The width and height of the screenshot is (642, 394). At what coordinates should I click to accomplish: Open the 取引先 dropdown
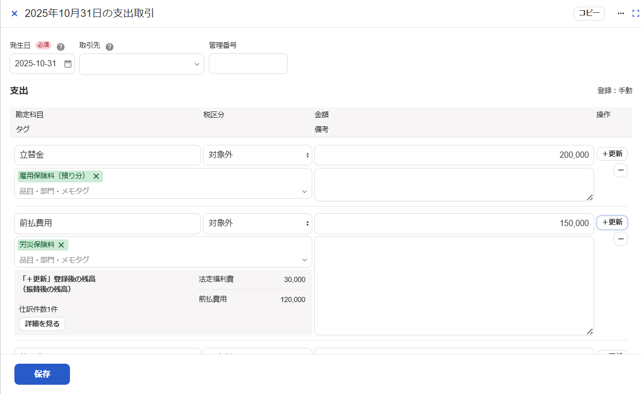(x=141, y=64)
